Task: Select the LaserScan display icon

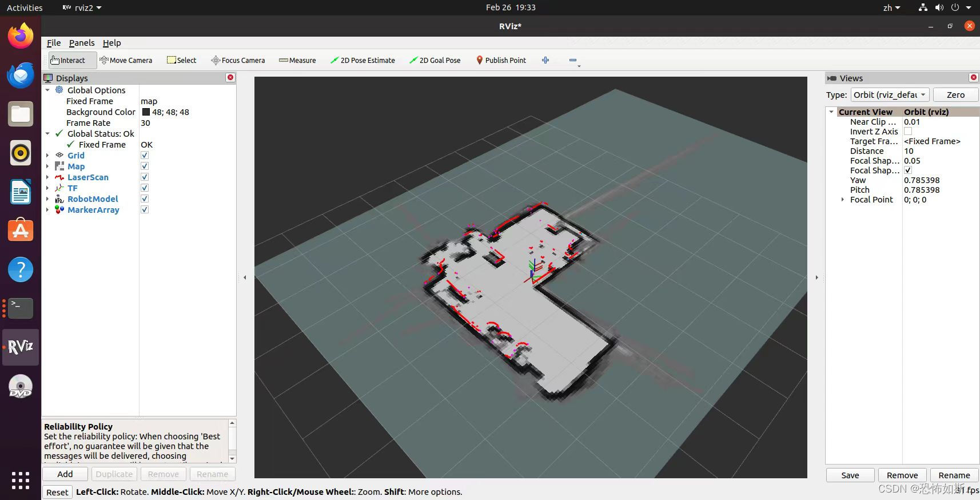Action: pyautogui.click(x=59, y=177)
